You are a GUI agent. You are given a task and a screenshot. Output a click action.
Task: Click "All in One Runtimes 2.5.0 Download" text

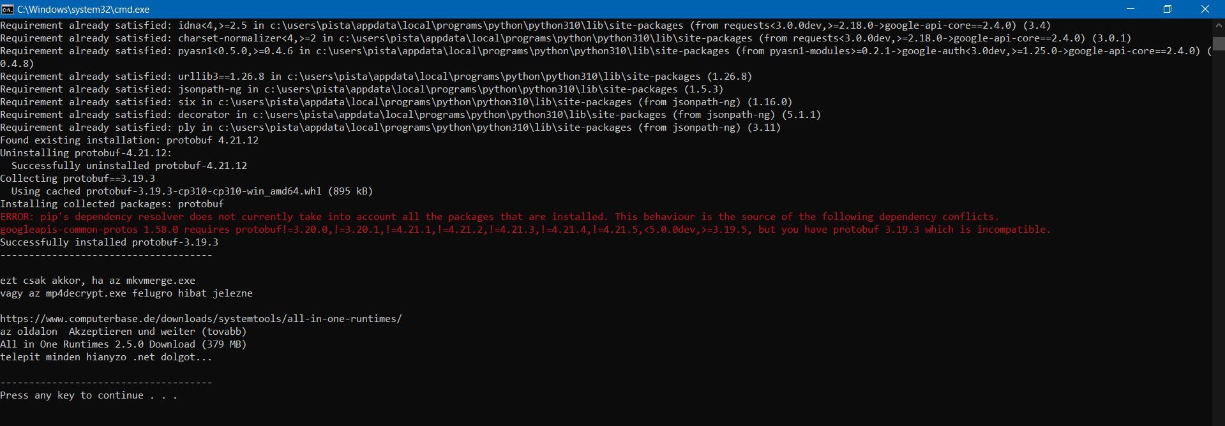click(123, 344)
